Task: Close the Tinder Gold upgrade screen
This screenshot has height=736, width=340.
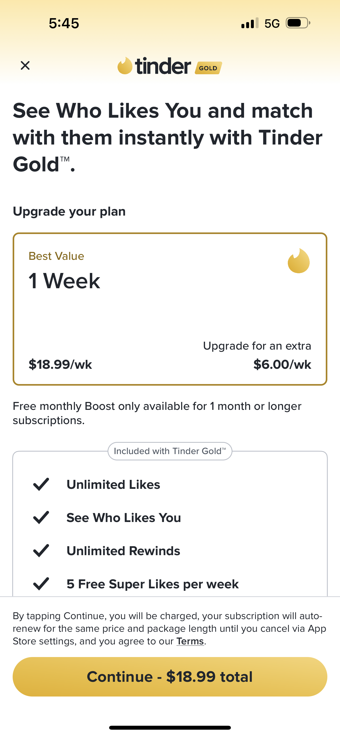Action: click(25, 66)
